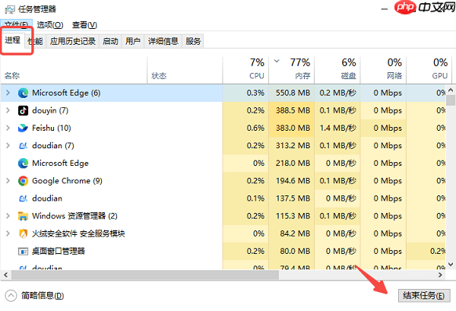Click the horizontal scrollbar thumb
456x311 pixels.
click(x=145, y=275)
